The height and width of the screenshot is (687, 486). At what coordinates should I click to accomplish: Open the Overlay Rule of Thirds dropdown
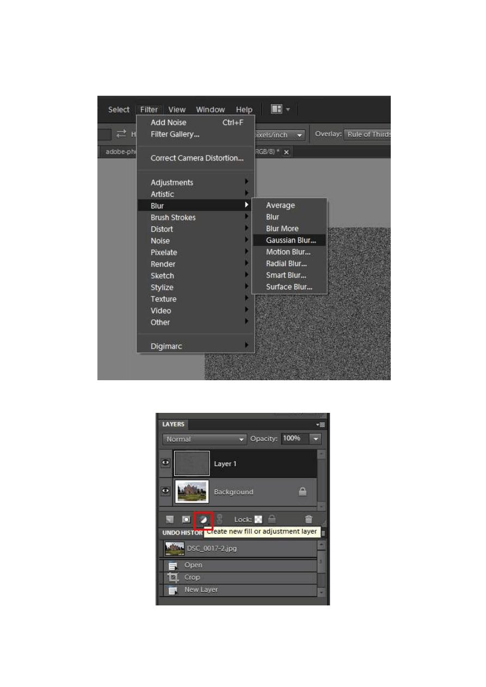click(x=367, y=135)
